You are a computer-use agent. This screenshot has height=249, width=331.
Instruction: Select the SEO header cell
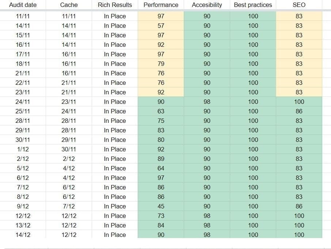[x=299, y=5]
